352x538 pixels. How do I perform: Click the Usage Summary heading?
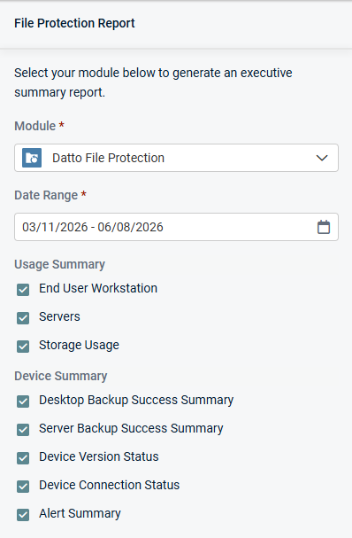point(59,264)
